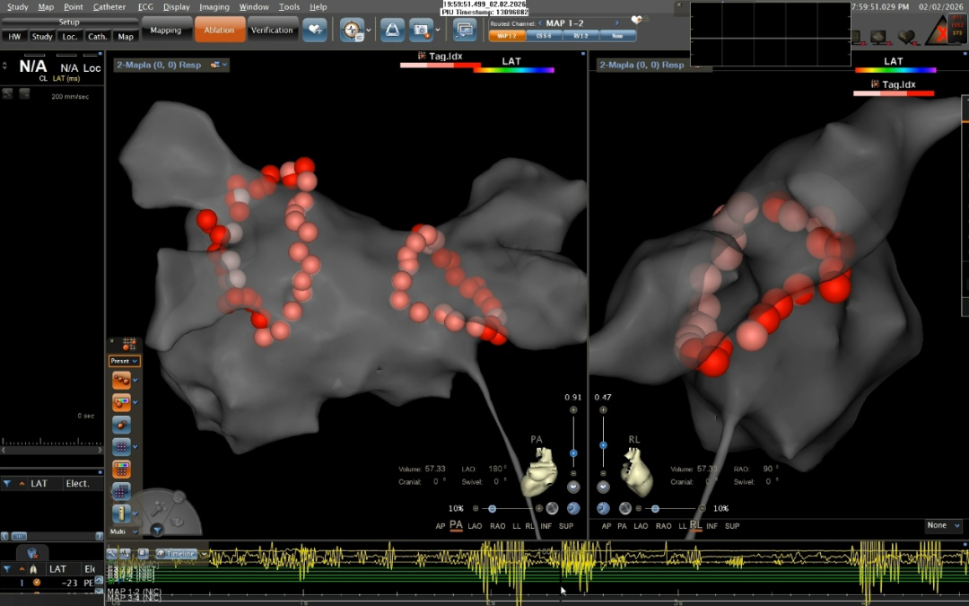Expand the Preset dropdown
The height and width of the screenshot is (606, 969).
click(124, 361)
